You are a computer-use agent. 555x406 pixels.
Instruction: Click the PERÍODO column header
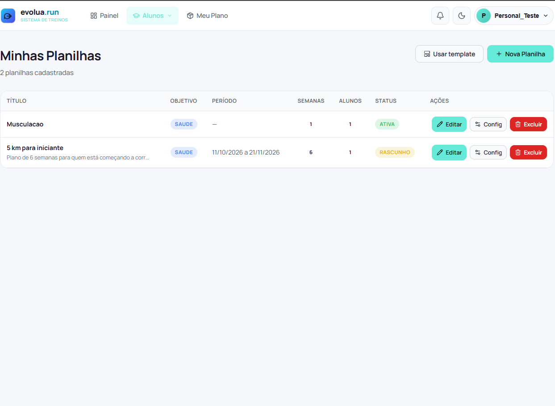coord(224,101)
